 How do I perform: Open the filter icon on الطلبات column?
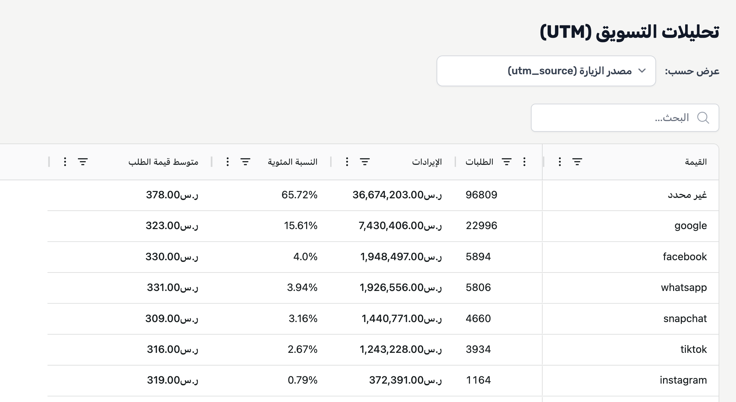coord(506,162)
